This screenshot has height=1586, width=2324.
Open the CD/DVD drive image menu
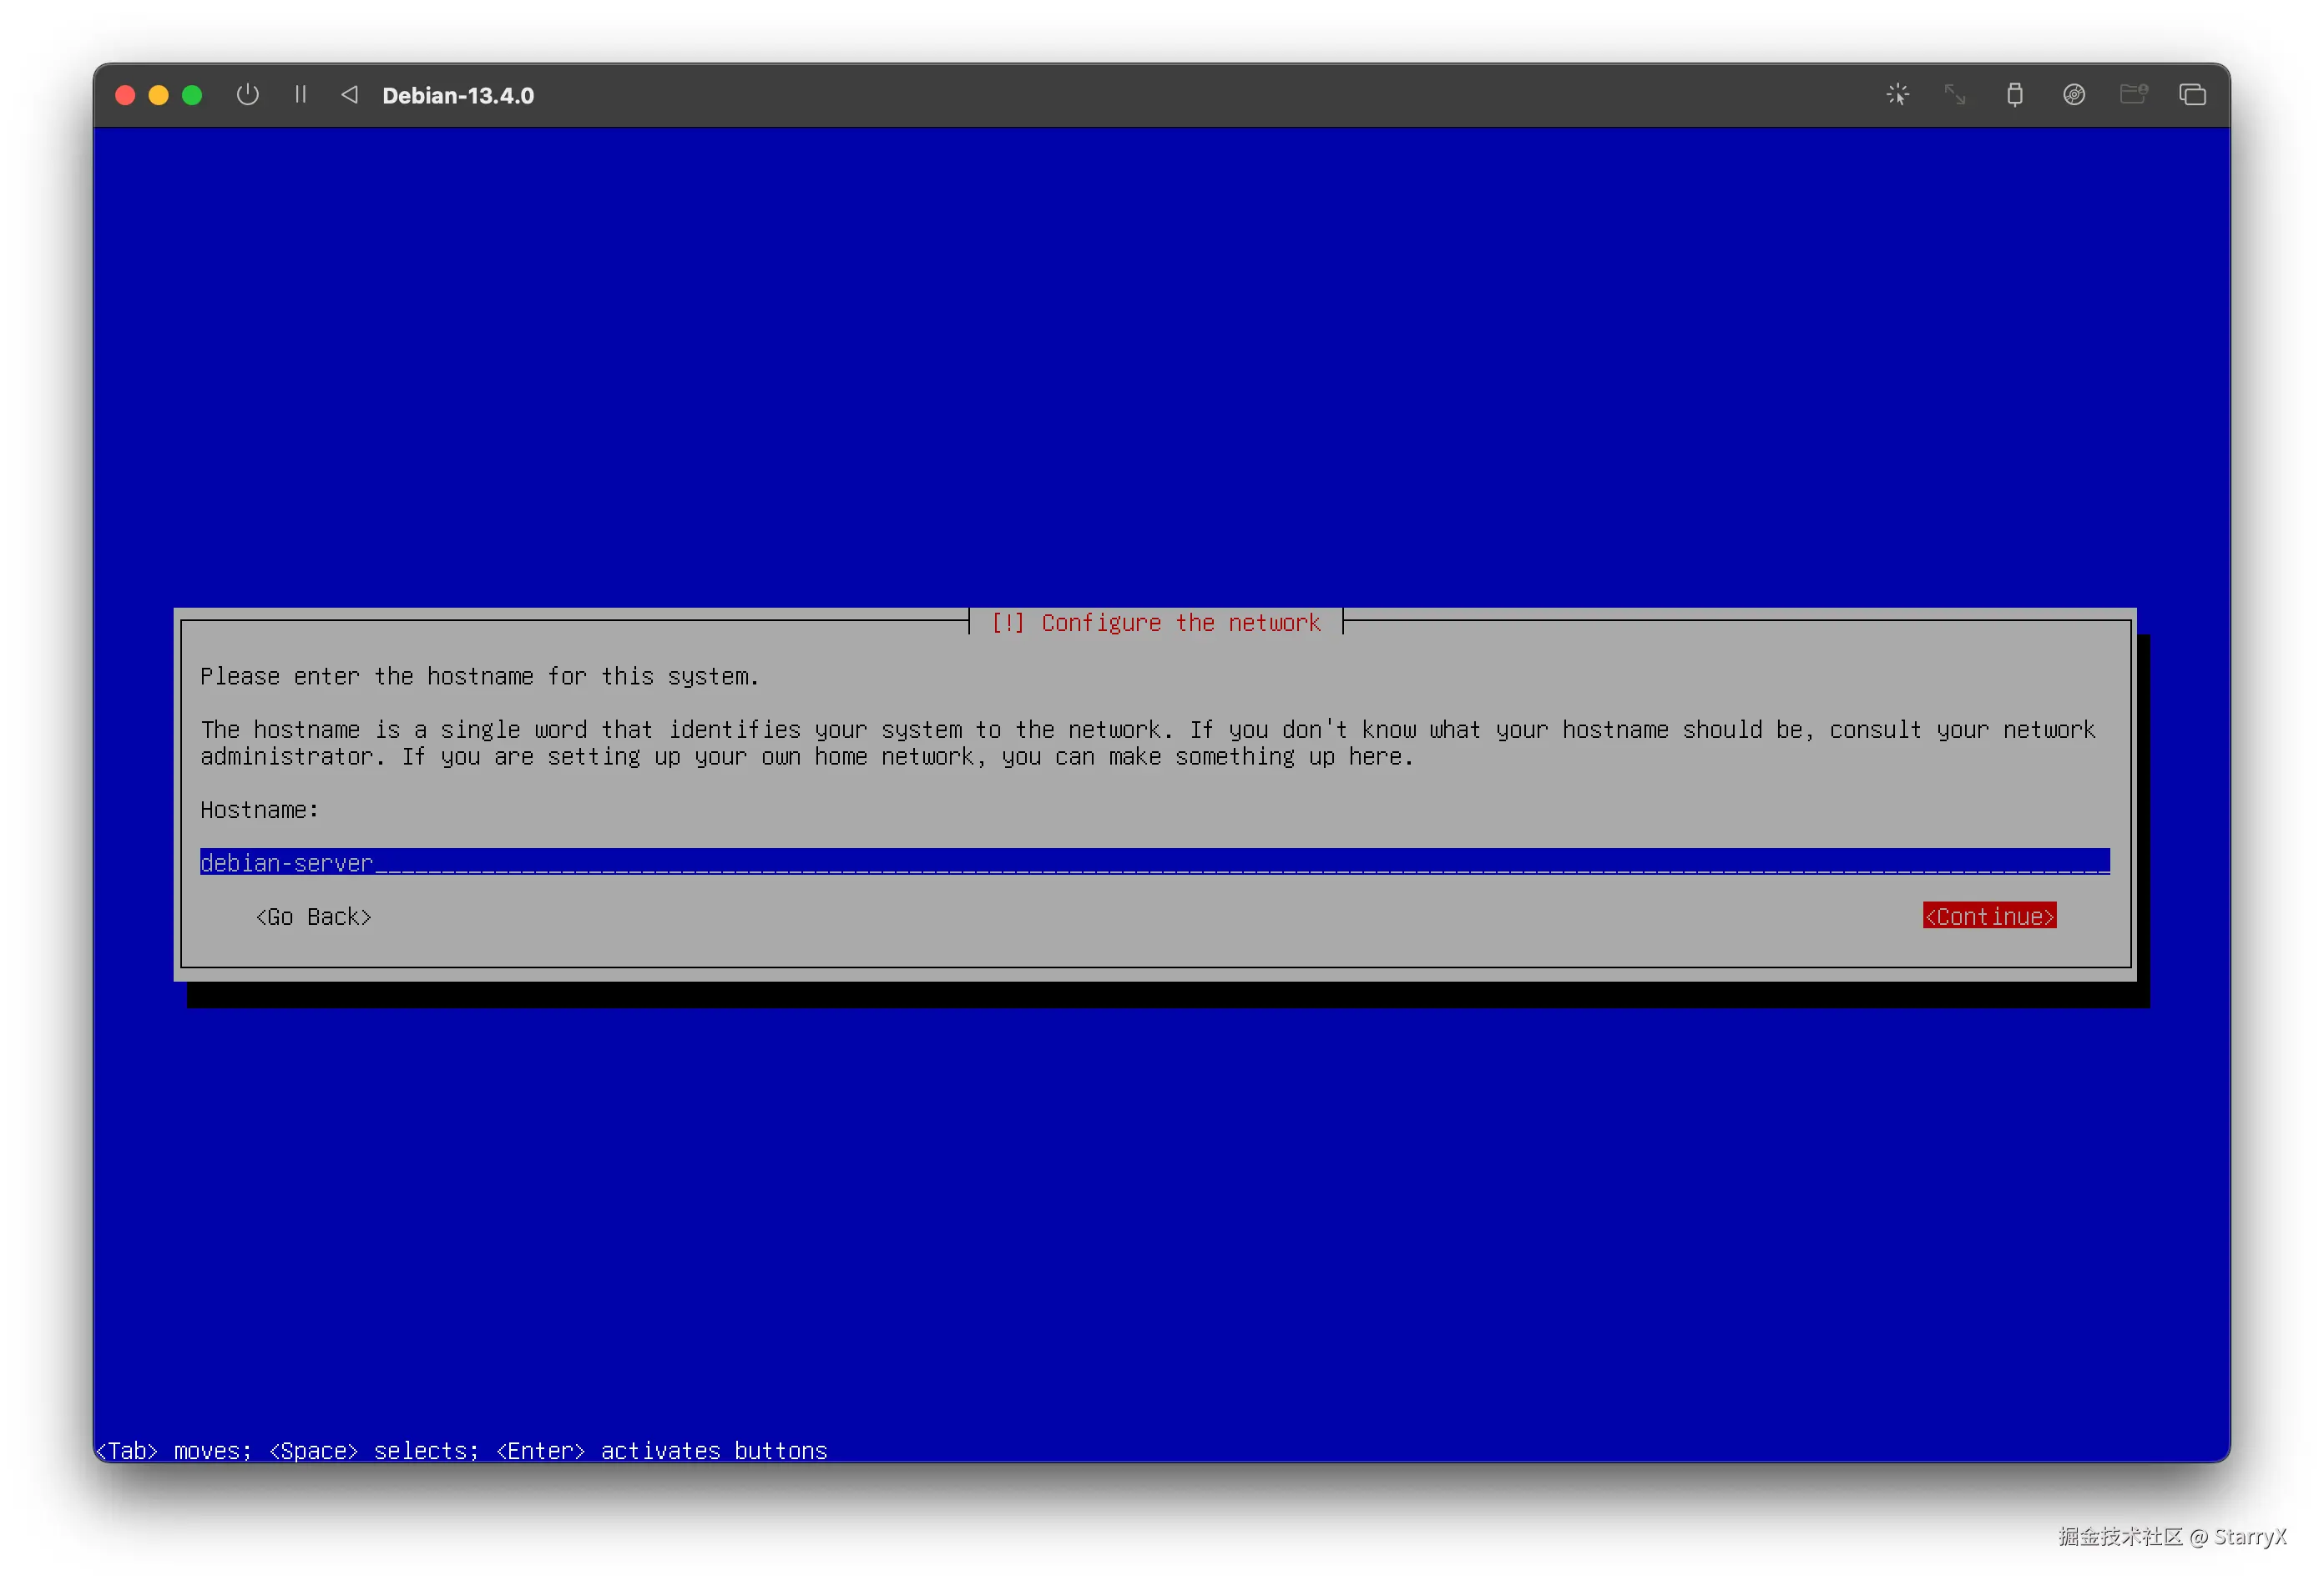click(2073, 95)
